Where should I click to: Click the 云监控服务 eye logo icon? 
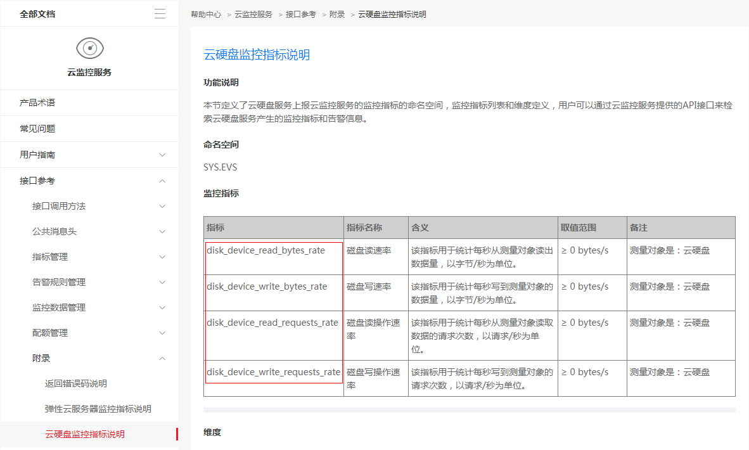point(90,48)
